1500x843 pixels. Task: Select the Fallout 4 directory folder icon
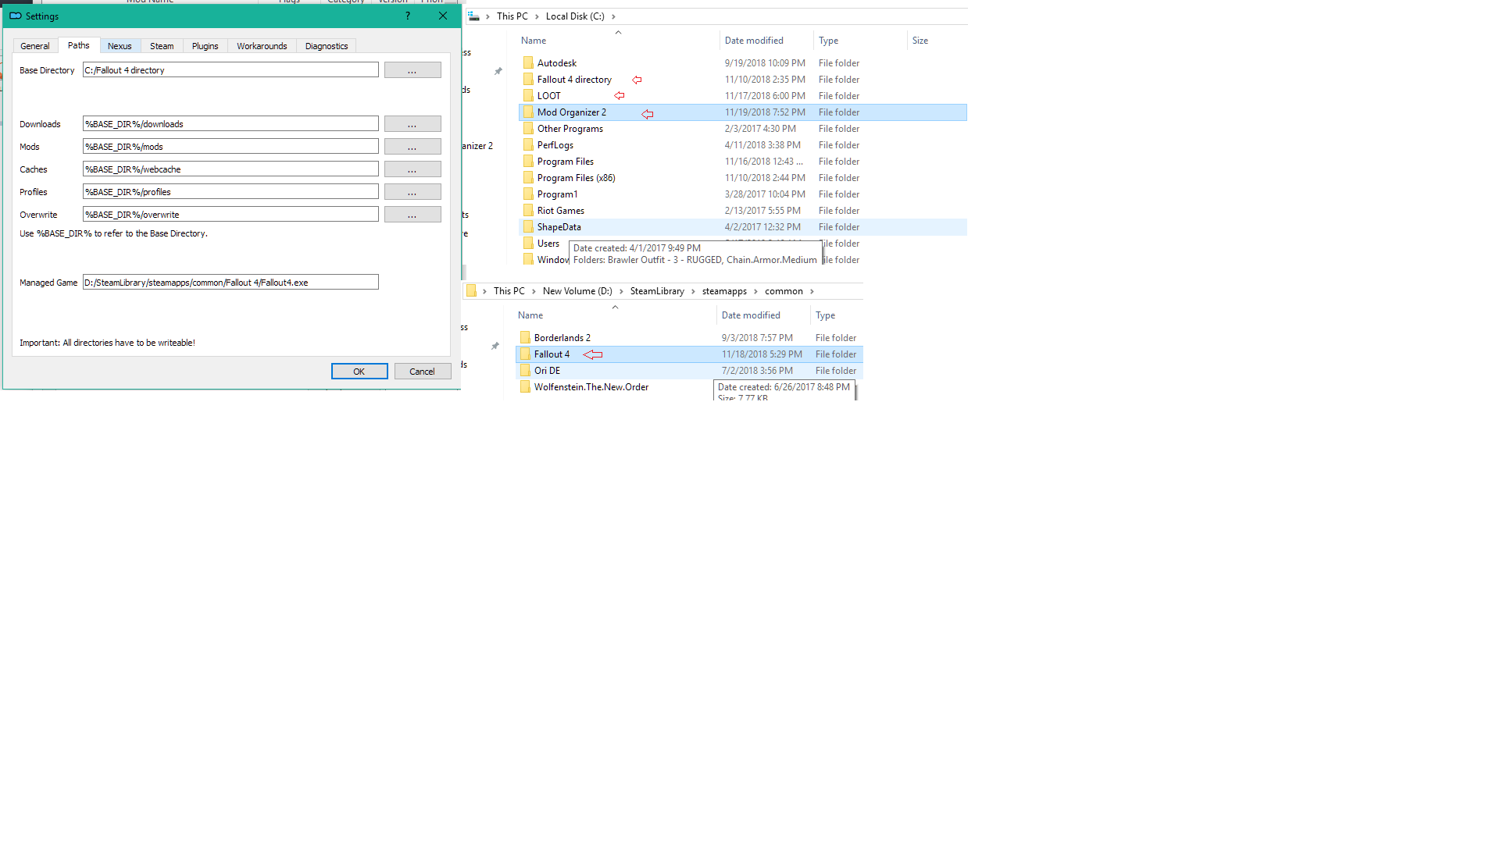click(528, 79)
